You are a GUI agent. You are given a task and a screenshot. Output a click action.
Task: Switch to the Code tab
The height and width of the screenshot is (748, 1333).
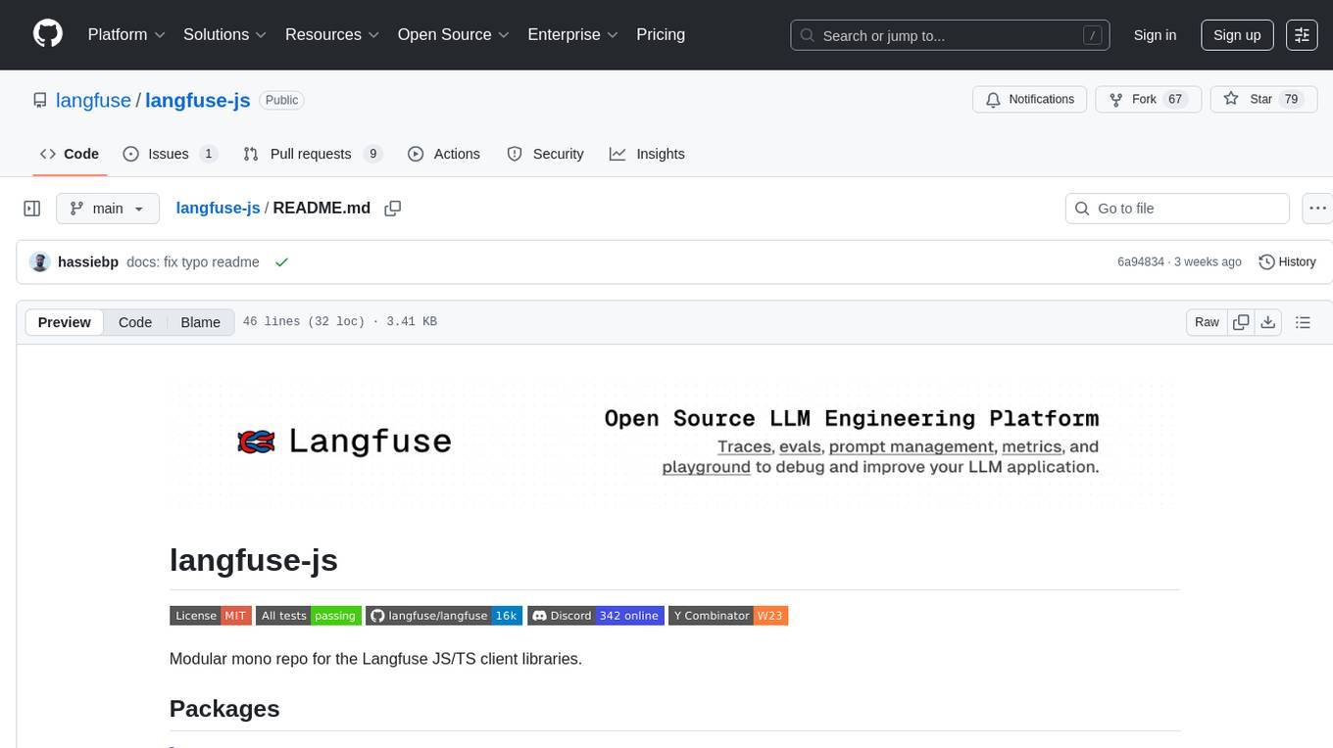pyautogui.click(x=70, y=154)
